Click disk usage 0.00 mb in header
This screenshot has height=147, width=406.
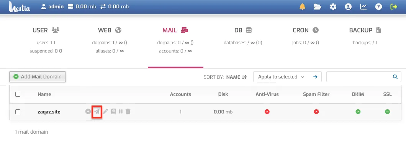82,7
